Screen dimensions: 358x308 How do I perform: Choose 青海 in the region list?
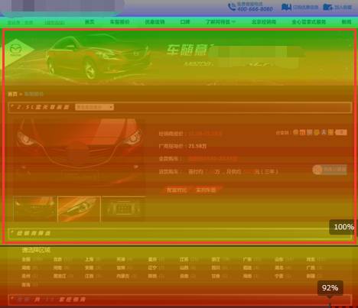tap(26, 284)
